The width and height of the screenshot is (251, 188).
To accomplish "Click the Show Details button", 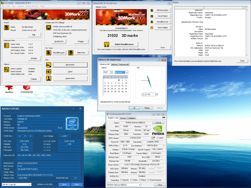I will click(163, 28).
